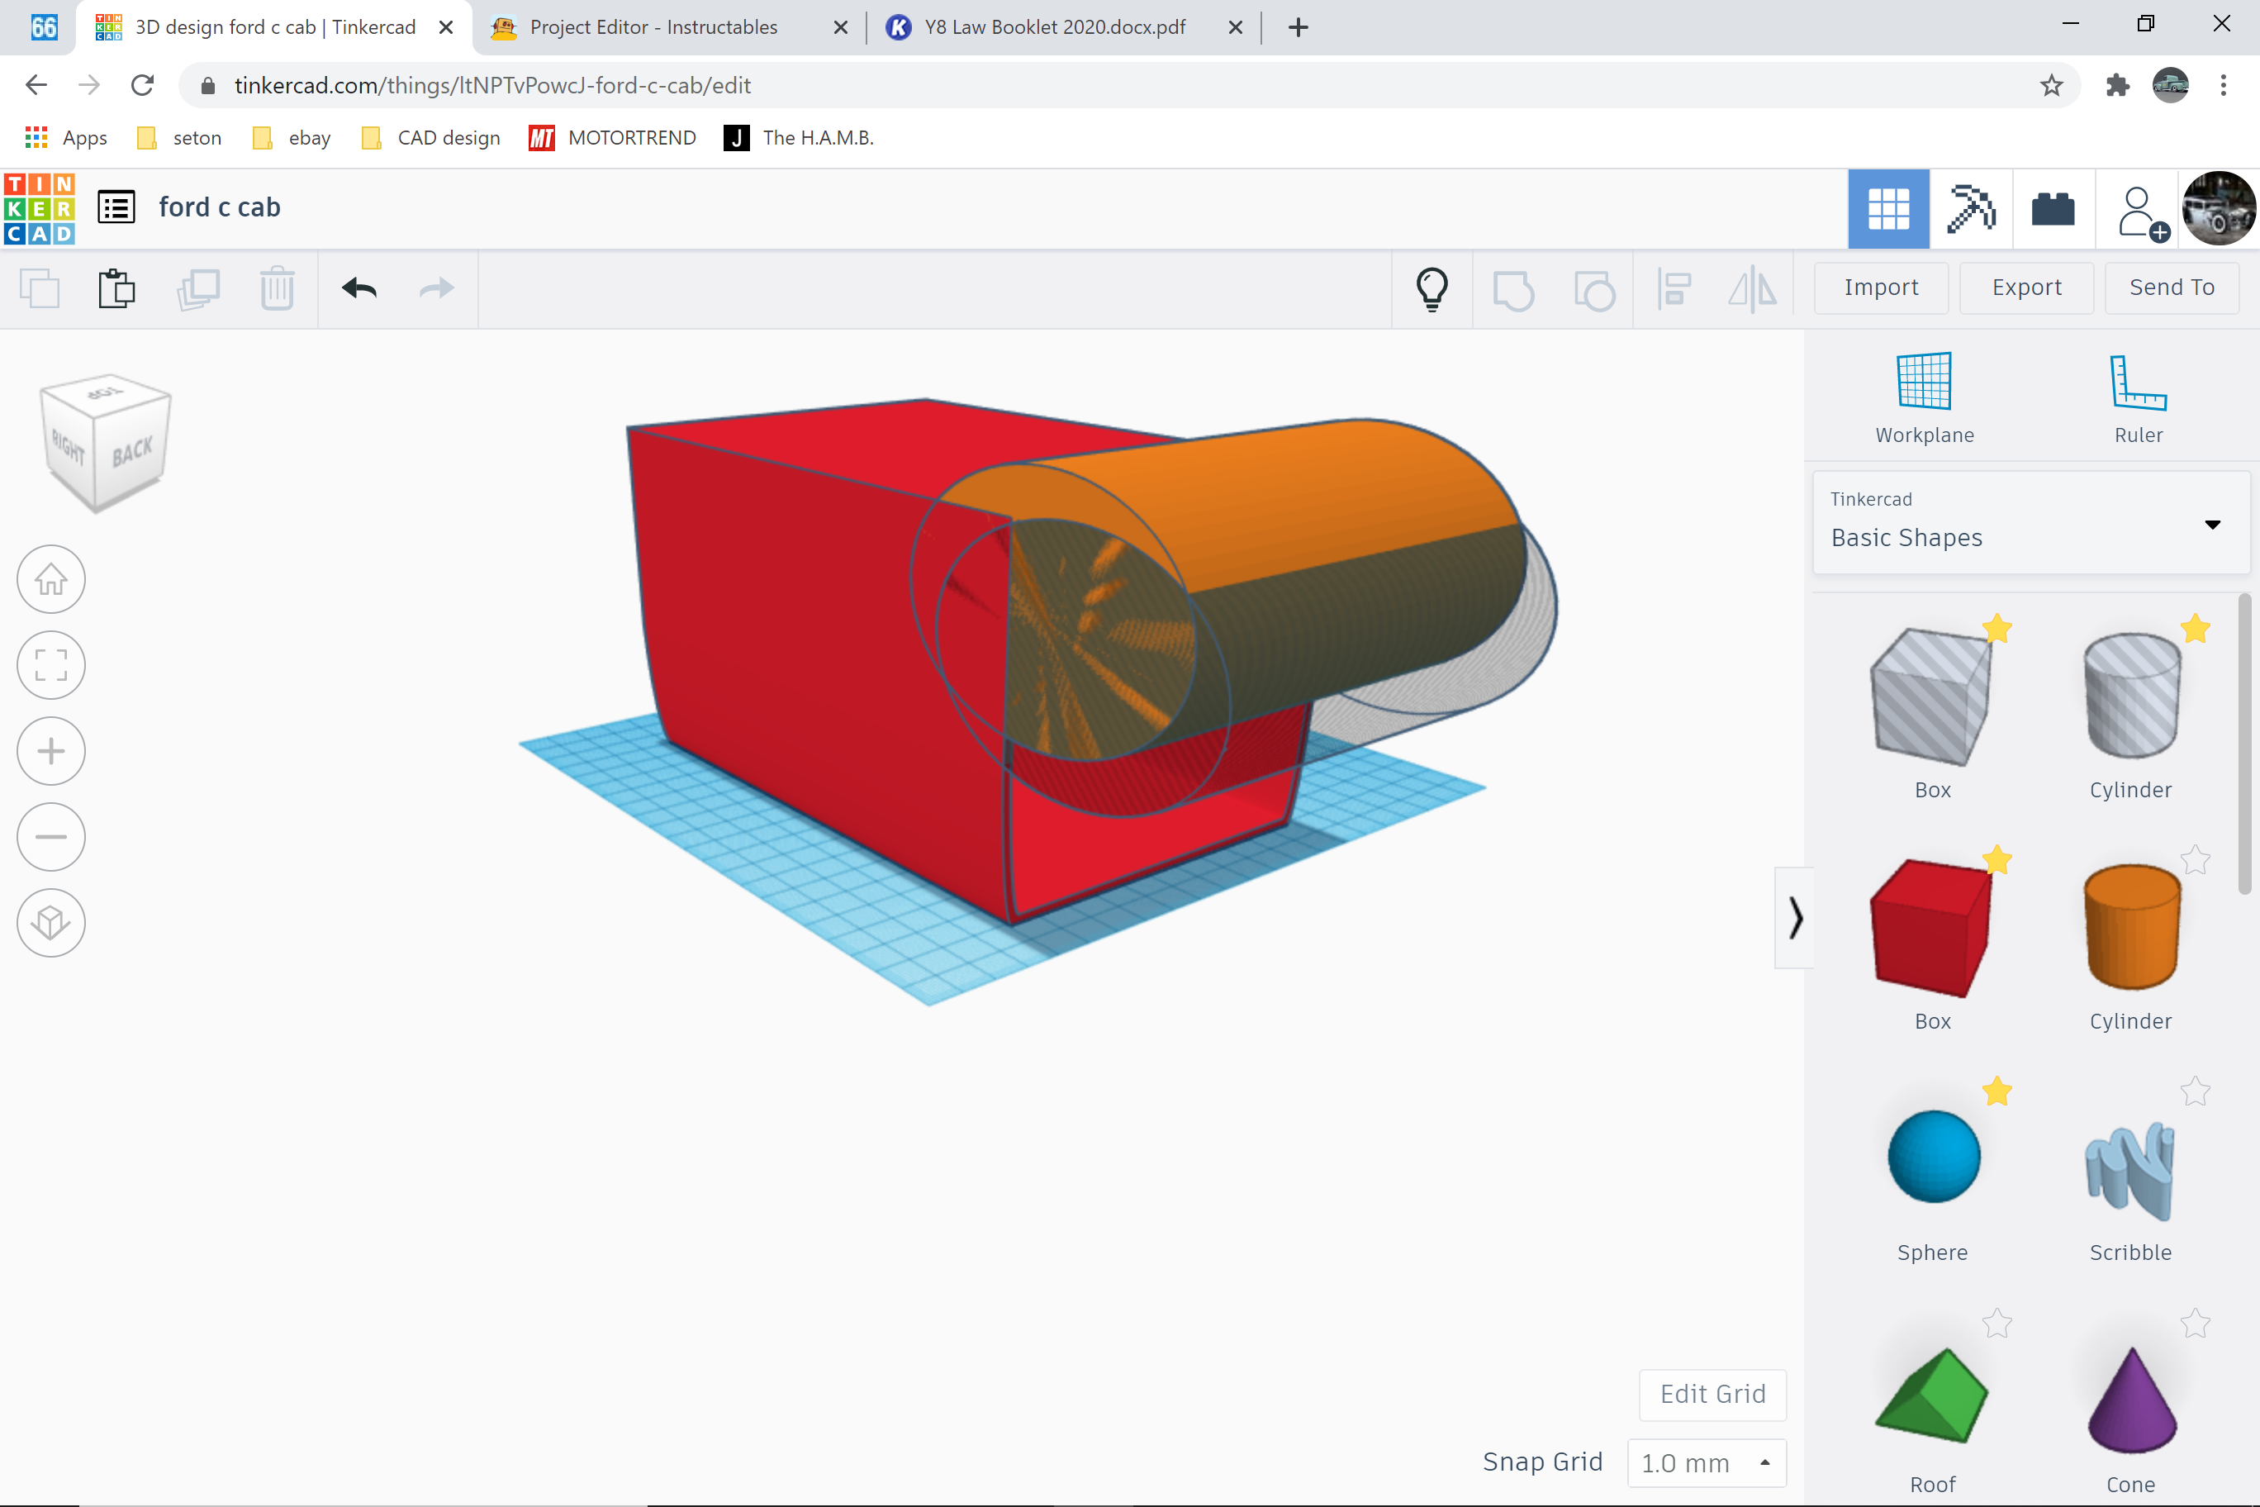Open the CAD design bookmark folder
Screen dimensions: 2260x1507
tap(431, 137)
